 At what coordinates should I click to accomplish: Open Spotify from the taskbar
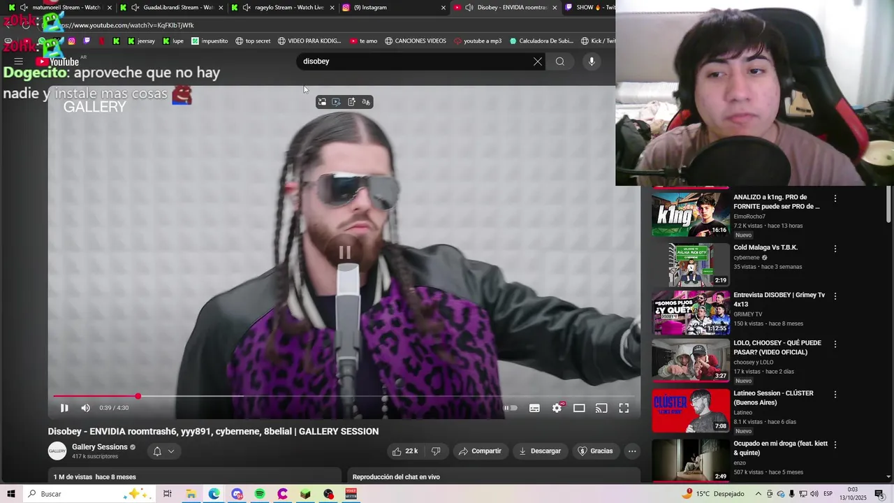(x=260, y=494)
